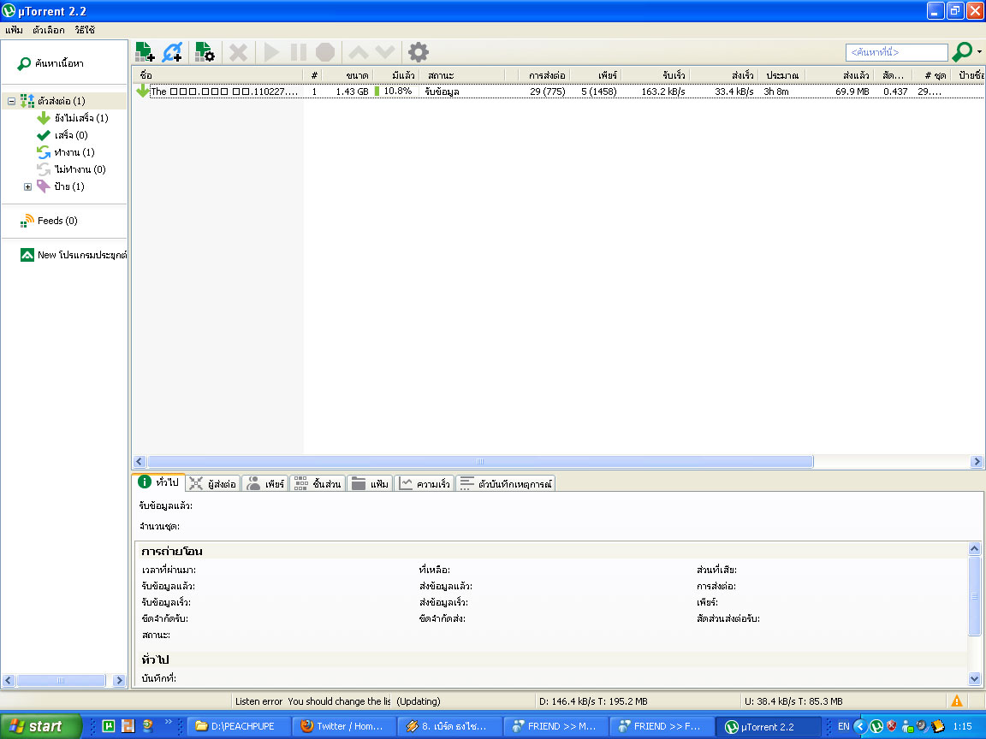
Task: Collapse the ตัวส่งต่อ (1) tree node
Action: [11, 101]
